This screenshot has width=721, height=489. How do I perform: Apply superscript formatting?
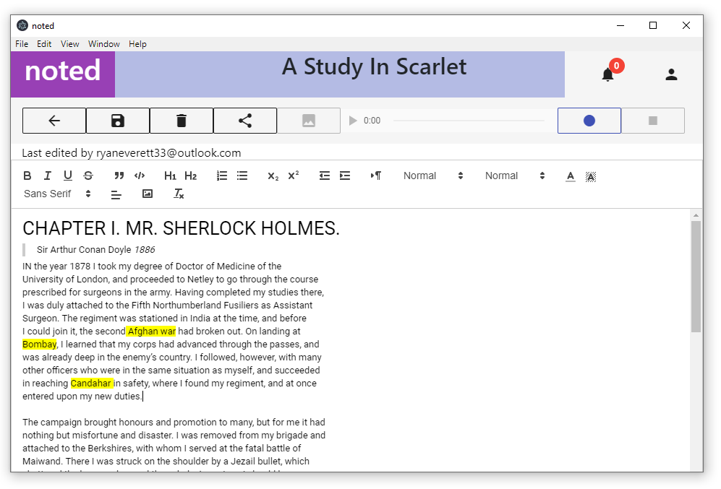click(294, 176)
